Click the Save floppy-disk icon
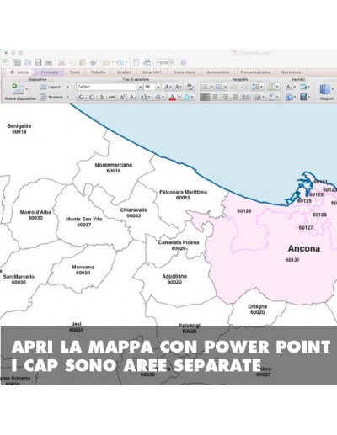337x435 pixels. pyautogui.click(x=38, y=62)
